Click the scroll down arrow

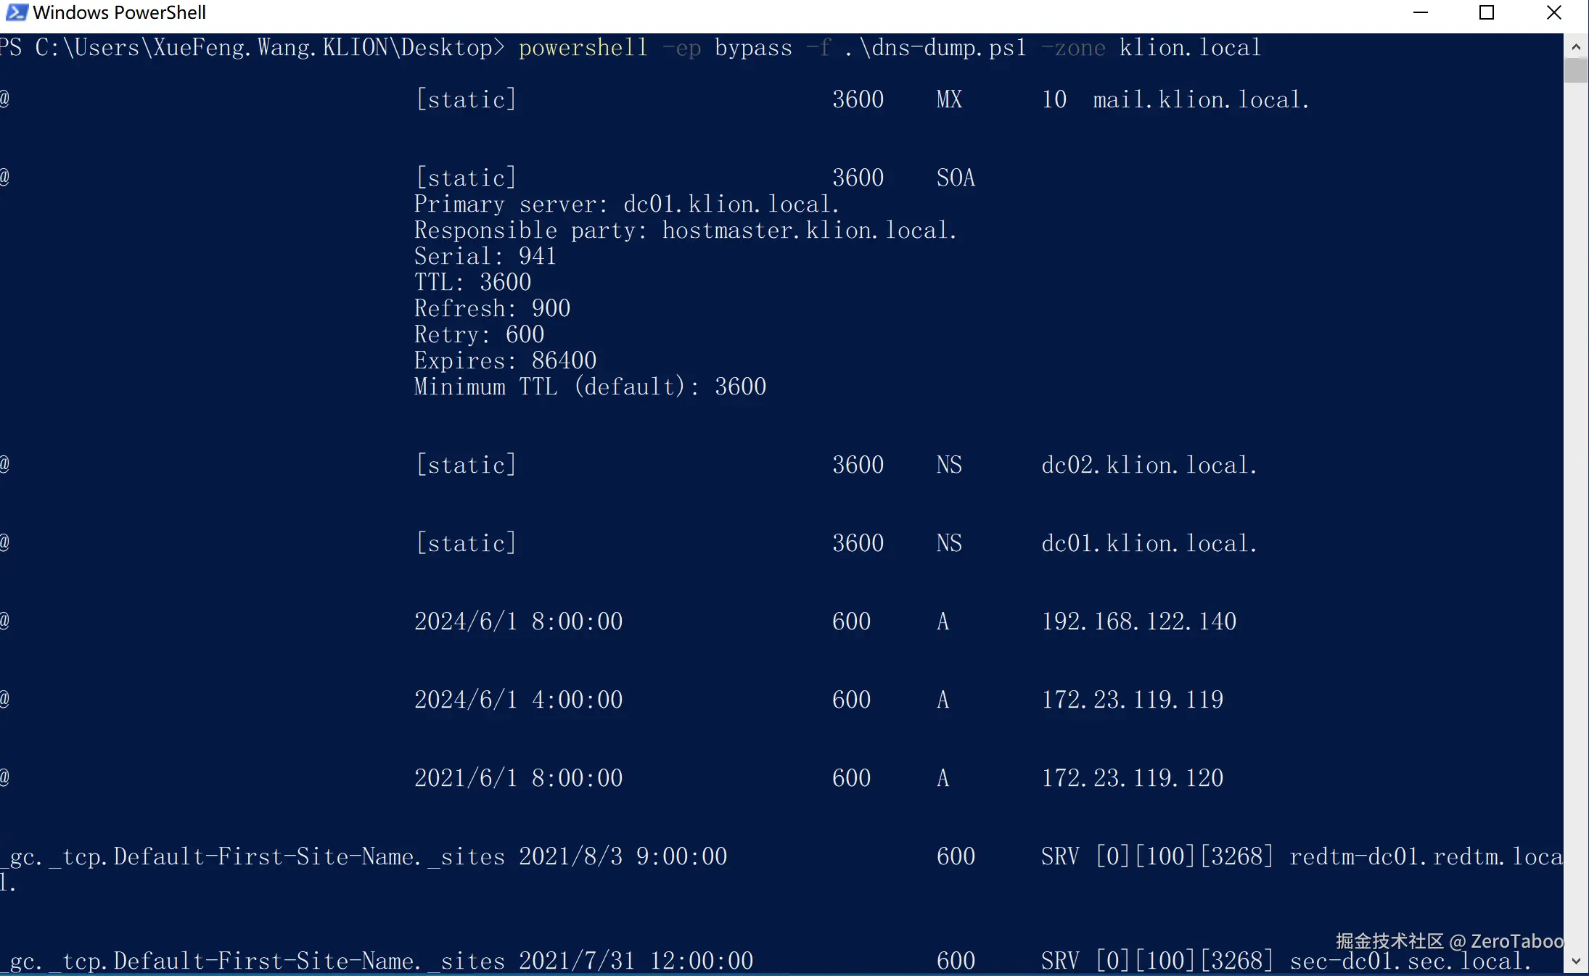tap(1575, 961)
